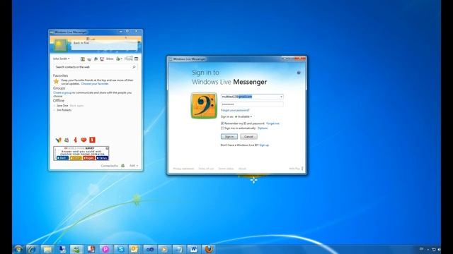
Task: Click the Back in five status message
Action: click(81, 43)
